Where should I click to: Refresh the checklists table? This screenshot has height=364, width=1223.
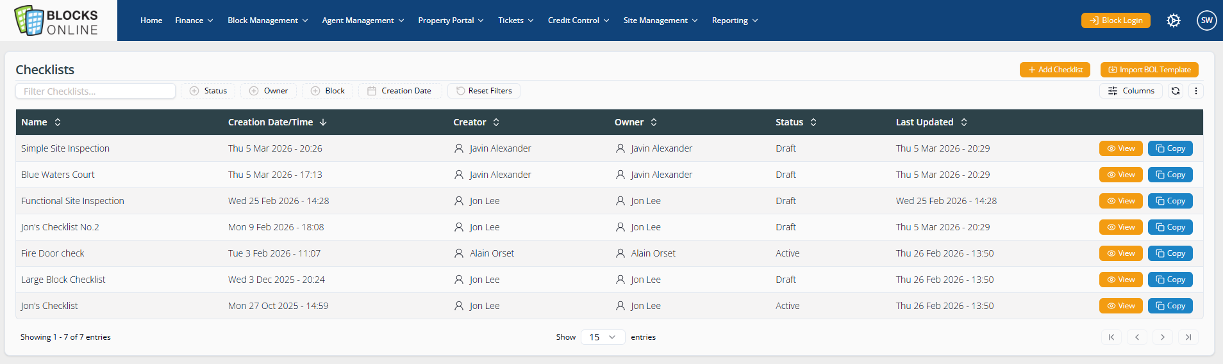pos(1175,91)
